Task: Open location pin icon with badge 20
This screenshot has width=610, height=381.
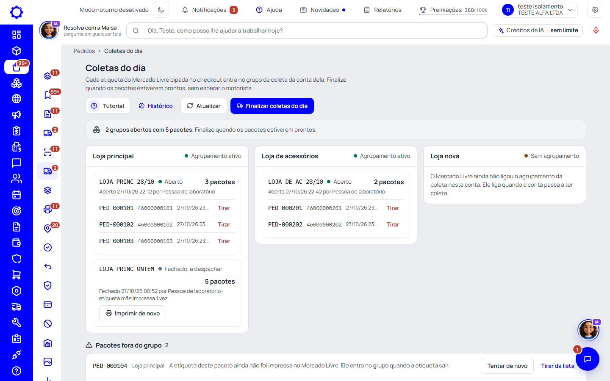Action: (x=48, y=229)
